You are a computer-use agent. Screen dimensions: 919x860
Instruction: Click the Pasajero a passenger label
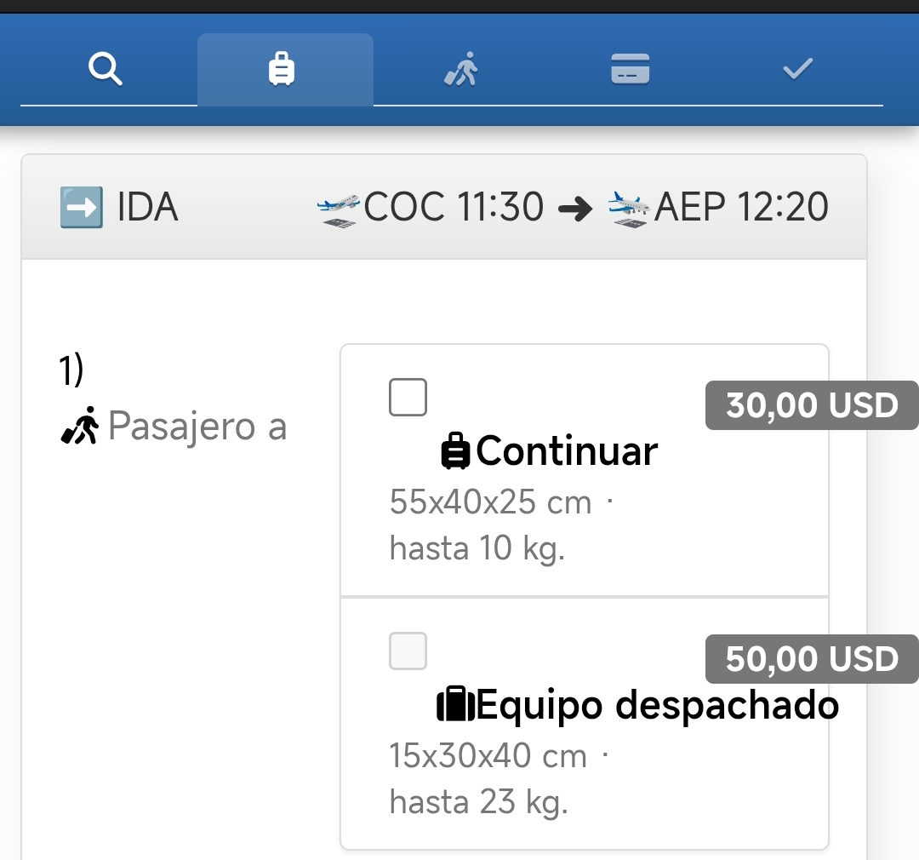[197, 426]
